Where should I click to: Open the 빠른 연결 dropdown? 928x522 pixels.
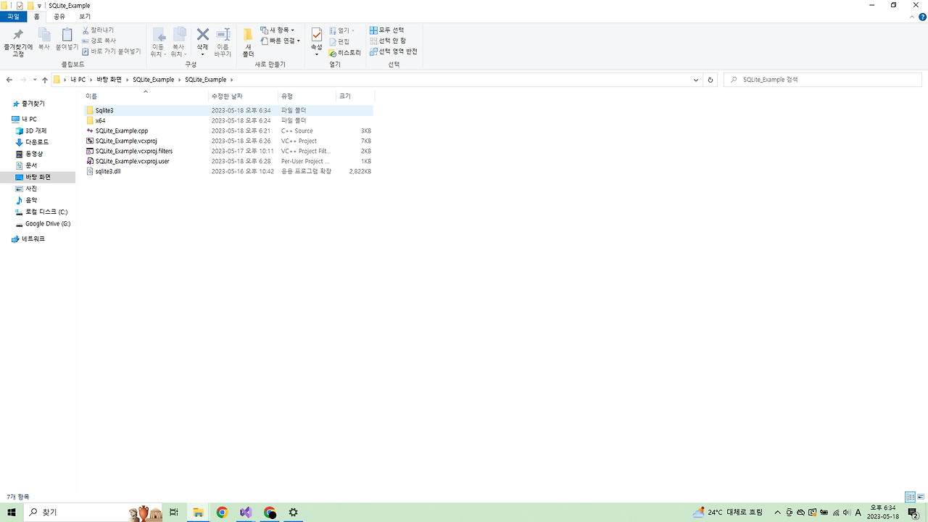point(280,41)
